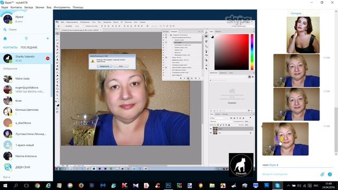Toggle bottom layer eye in shared Photoshop

point(211,133)
